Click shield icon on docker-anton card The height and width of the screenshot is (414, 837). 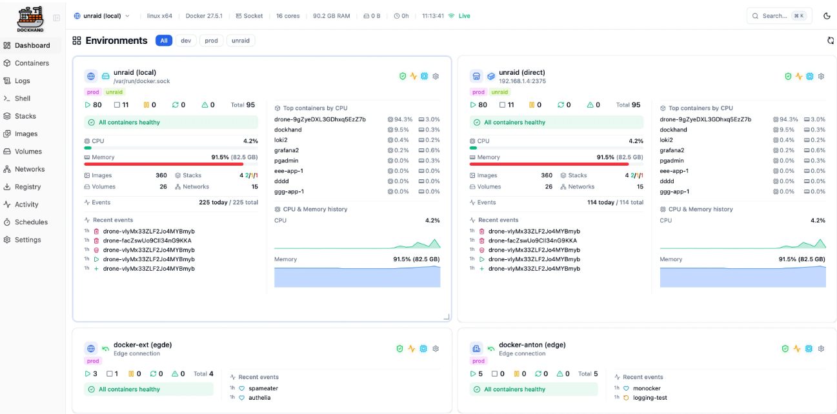point(785,349)
